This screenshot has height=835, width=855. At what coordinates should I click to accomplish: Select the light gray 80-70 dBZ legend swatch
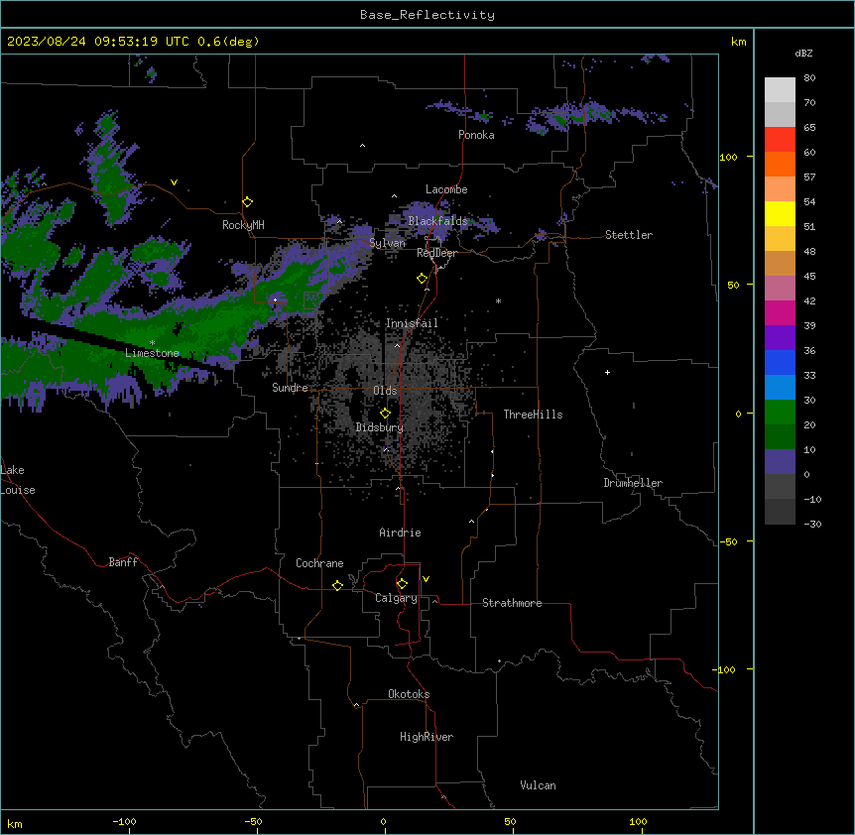(780, 90)
